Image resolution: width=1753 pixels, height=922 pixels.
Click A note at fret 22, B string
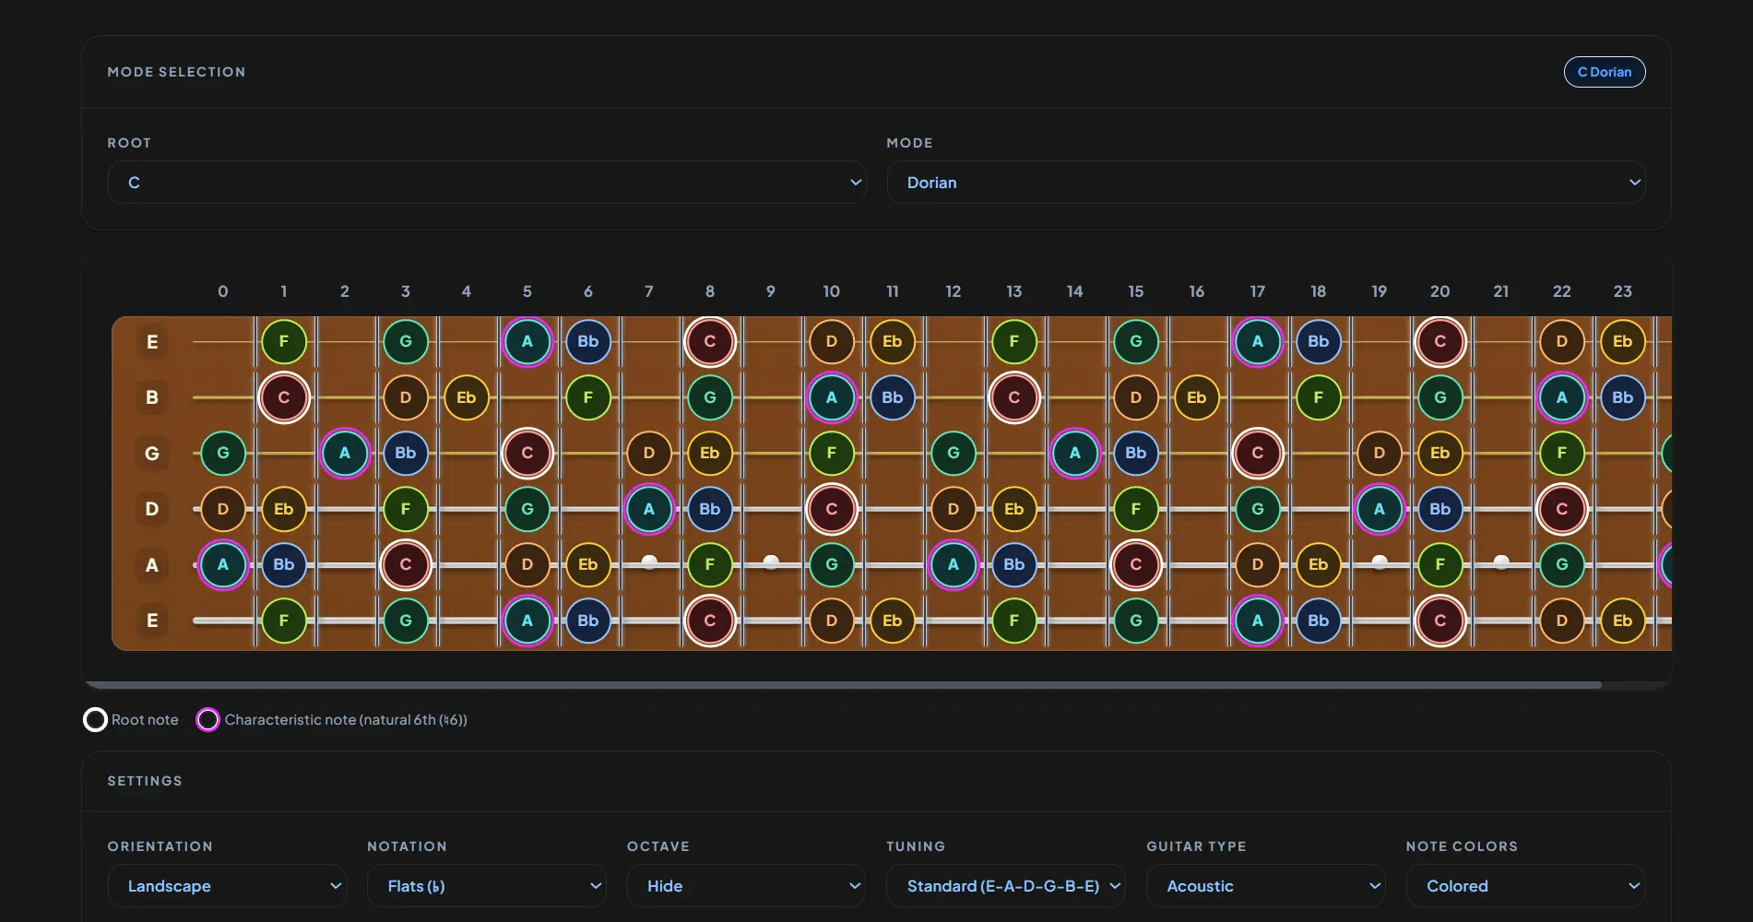1562,397
